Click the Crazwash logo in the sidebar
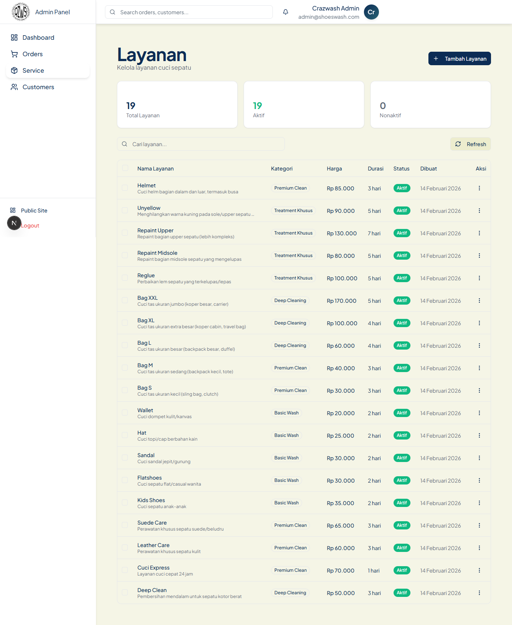The width and height of the screenshot is (512, 625). (21, 12)
